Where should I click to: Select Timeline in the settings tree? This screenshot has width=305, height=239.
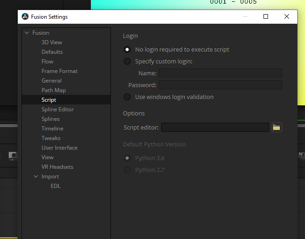coord(53,129)
